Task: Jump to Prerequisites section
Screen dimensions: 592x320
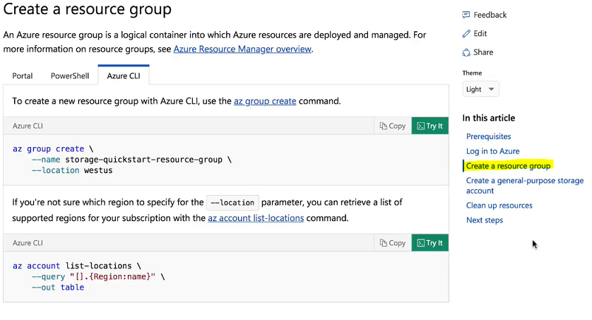Action: tap(489, 136)
